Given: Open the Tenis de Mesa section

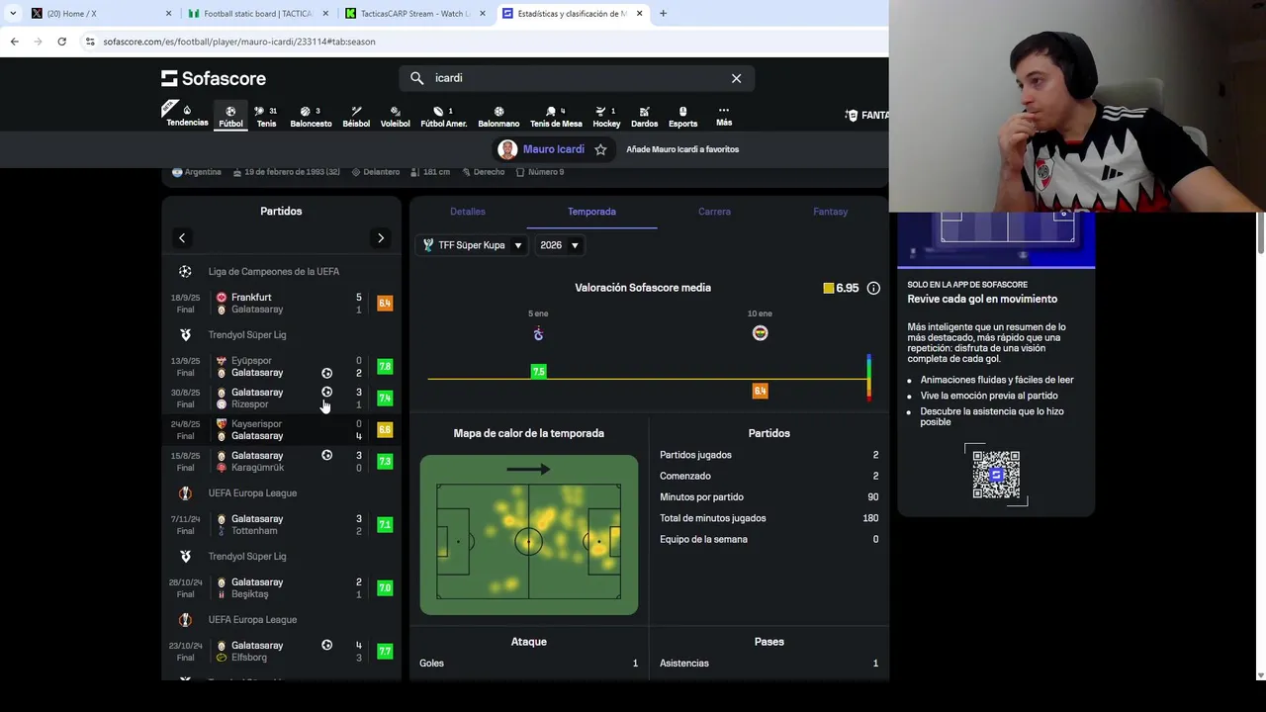Looking at the screenshot, I should click(556, 116).
